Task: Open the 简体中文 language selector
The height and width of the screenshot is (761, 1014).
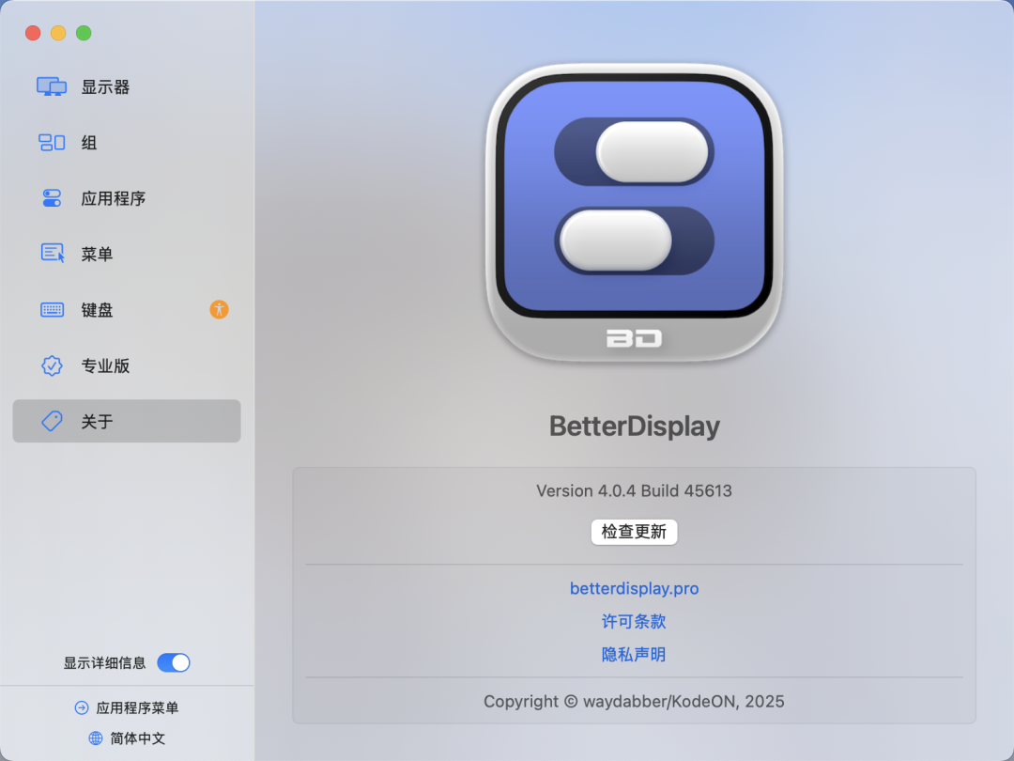Action: pyautogui.click(x=127, y=738)
